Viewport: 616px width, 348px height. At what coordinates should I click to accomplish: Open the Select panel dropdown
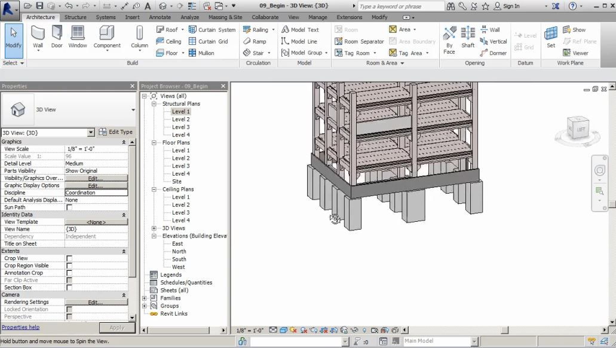pos(13,63)
